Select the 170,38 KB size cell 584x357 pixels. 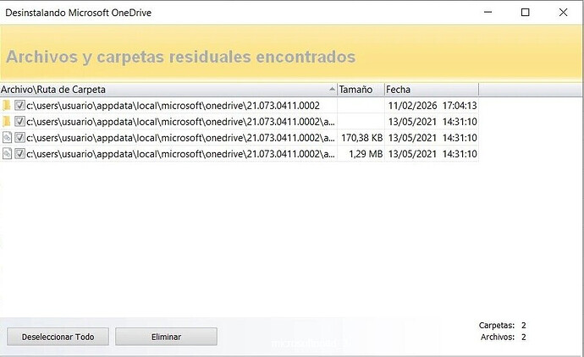[x=361, y=138]
